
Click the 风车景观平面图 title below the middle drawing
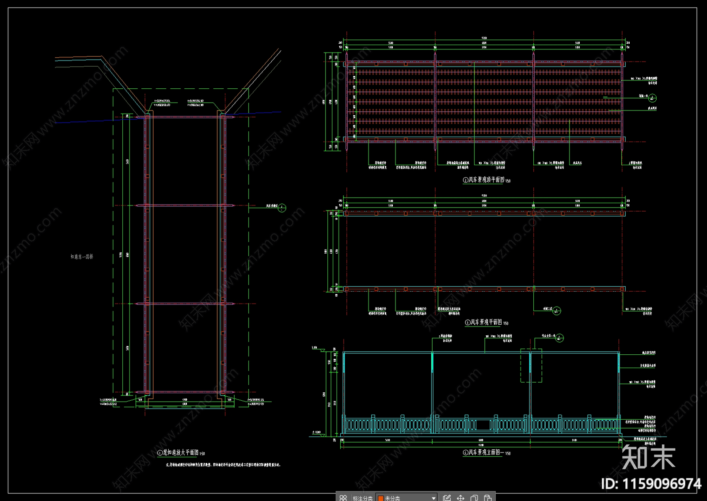(x=486, y=323)
